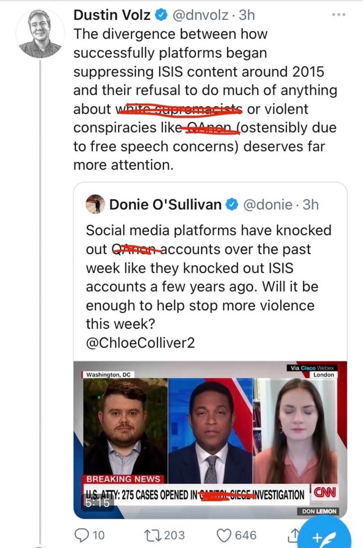The height and width of the screenshot is (548, 363).
Task: Play the CNN video thumbnail
Action: pyautogui.click(x=210, y=440)
